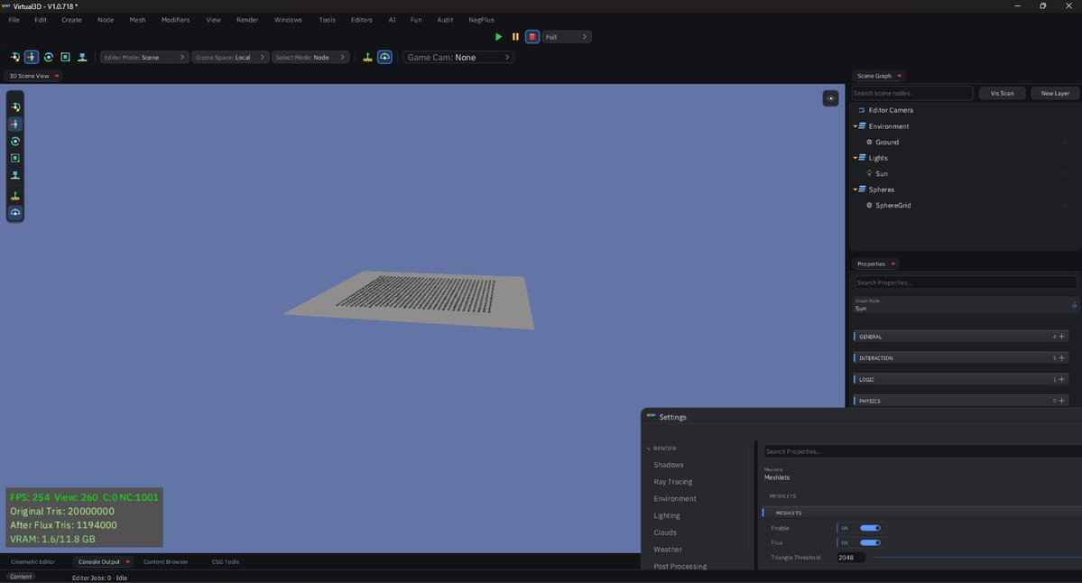
Task: Close the Scene Graph tab via red marker
Action: 899,76
